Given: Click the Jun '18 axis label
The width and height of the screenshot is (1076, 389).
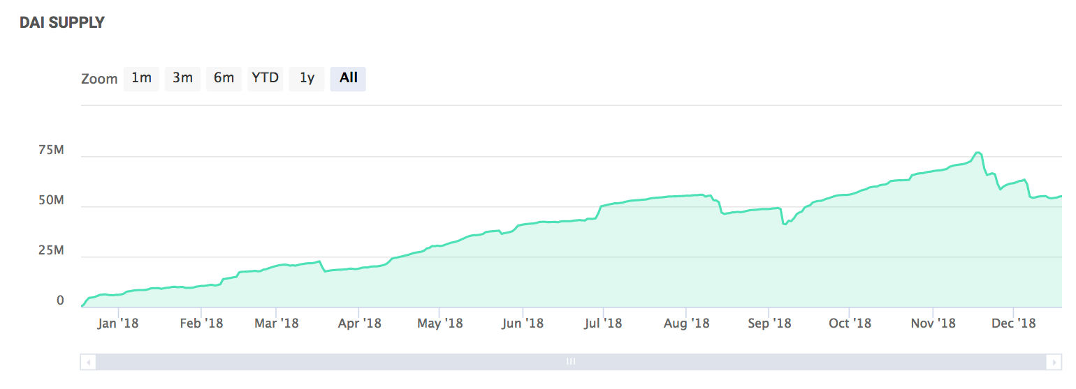Looking at the screenshot, I should (523, 323).
